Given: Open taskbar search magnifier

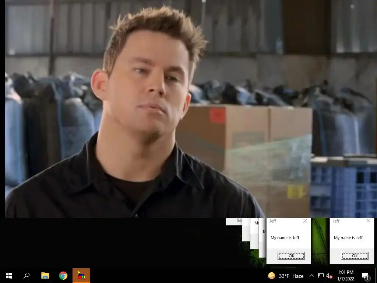Looking at the screenshot, I should tap(27, 276).
